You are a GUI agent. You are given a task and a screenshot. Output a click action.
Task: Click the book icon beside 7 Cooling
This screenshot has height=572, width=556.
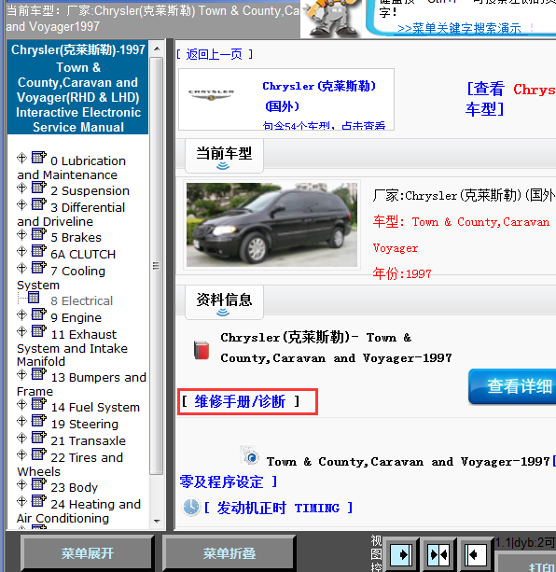point(38,268)
